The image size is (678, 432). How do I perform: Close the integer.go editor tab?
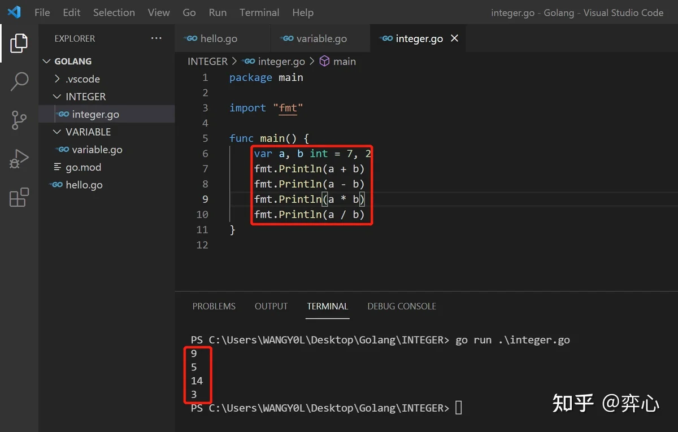tap(454, 38)
